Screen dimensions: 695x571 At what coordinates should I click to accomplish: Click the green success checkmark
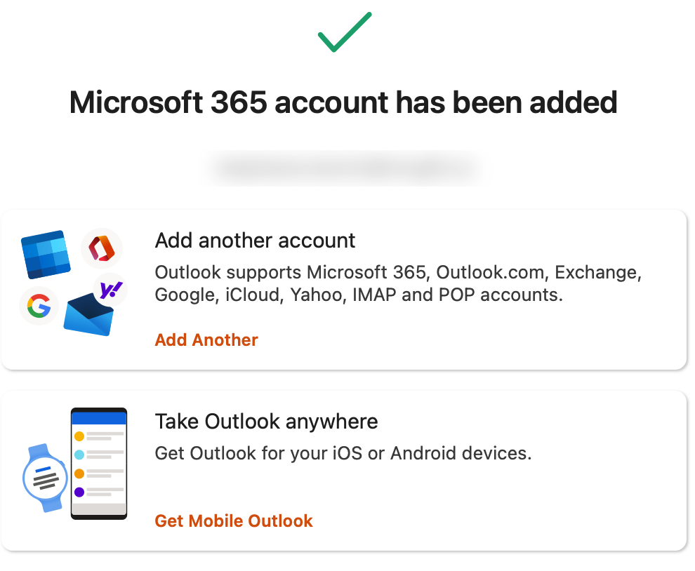pyautogui.click(x=344, y=32)
